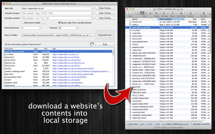Switch Finder to icon view
215x134 pixels.
click(138, 13)
